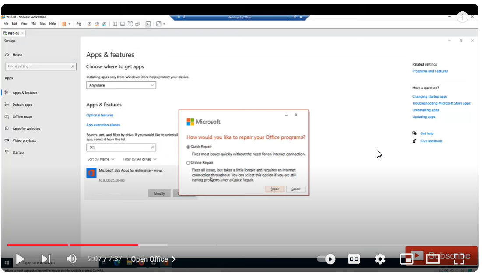Expand the Sort by Name dropdown
Screen dimensions: 482x273
pyautogui.click(x=101, y=159)
